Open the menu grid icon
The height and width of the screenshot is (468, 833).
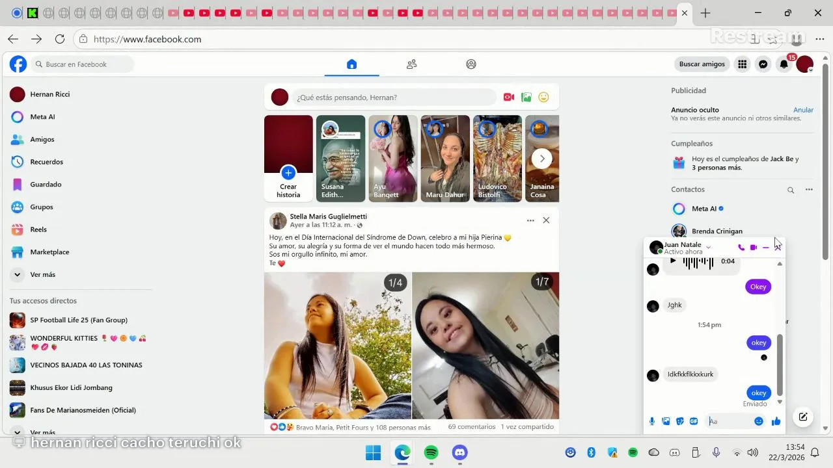pyautogui.click(x=742, y=64)
